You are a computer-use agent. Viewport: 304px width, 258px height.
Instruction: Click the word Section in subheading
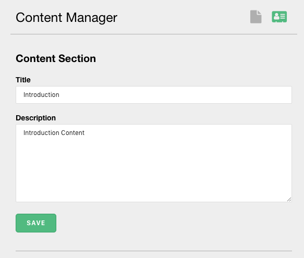[x=77, y=58]
